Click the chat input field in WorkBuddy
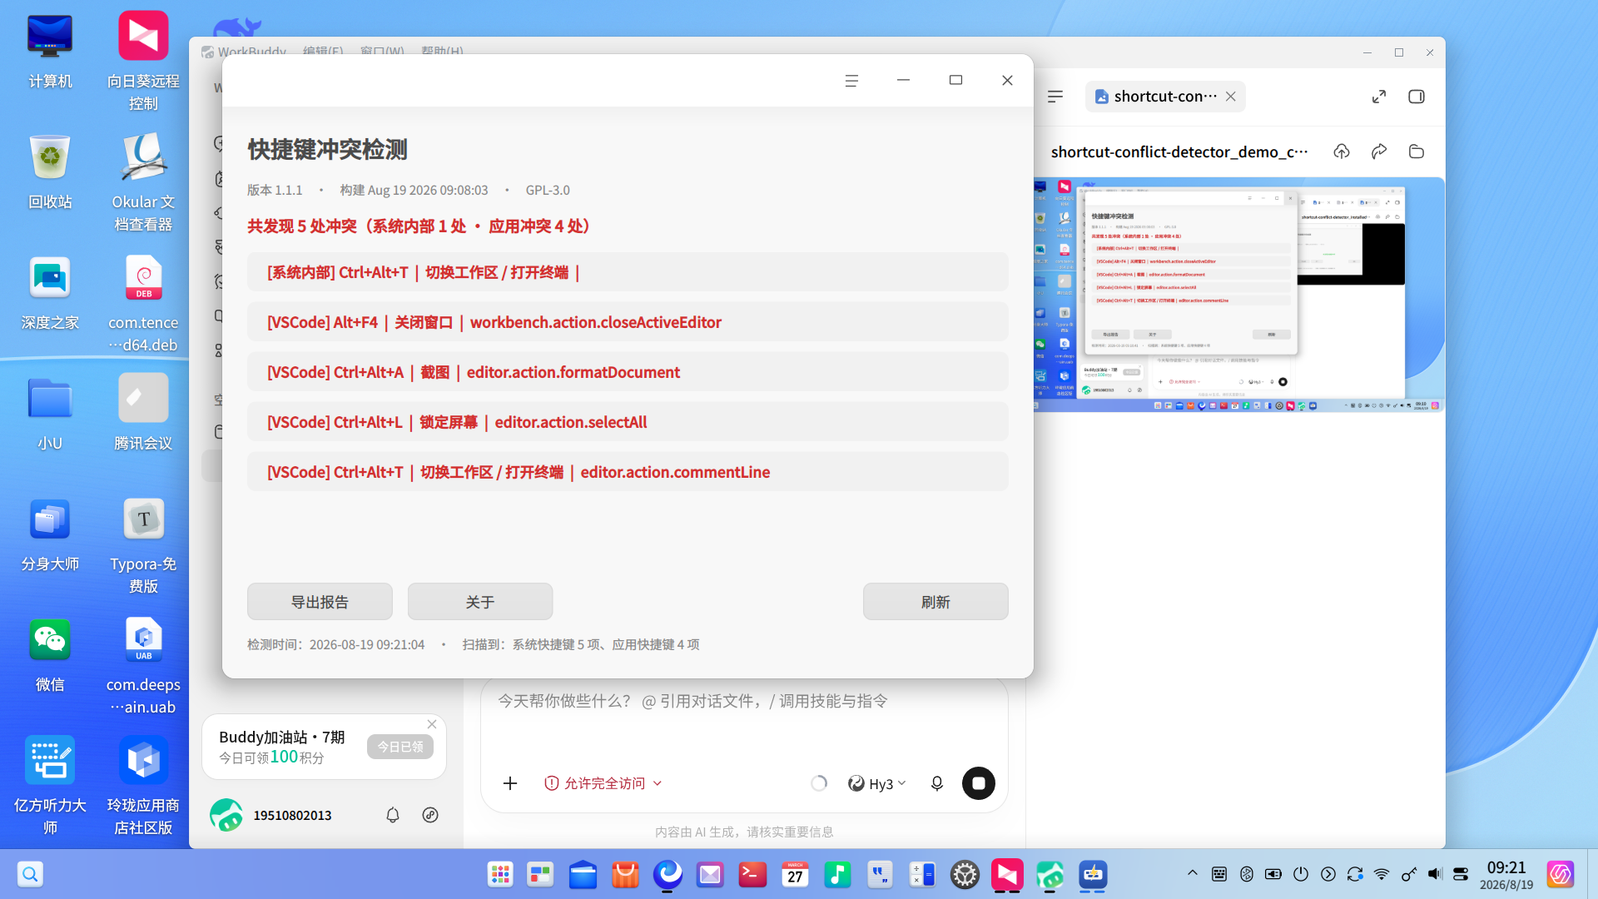This screenshot has height=899, width=1598. coord(744,702)
